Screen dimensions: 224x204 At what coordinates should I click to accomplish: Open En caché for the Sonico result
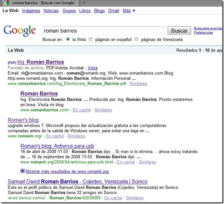113,198
